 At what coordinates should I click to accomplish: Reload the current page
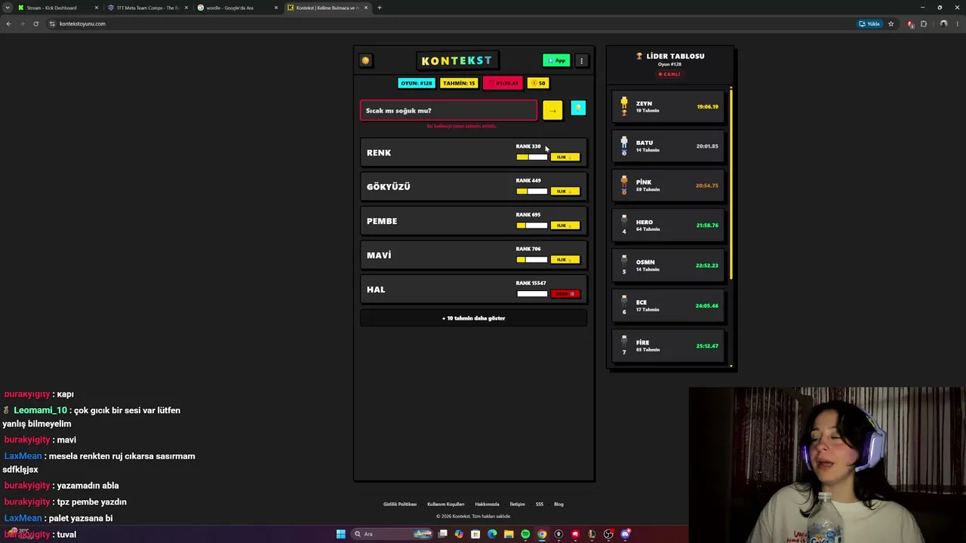point(35,23)
